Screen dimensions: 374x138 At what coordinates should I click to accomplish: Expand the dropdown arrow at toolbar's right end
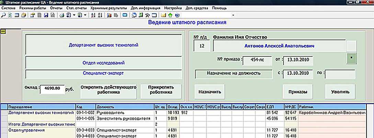click(233, 15)
